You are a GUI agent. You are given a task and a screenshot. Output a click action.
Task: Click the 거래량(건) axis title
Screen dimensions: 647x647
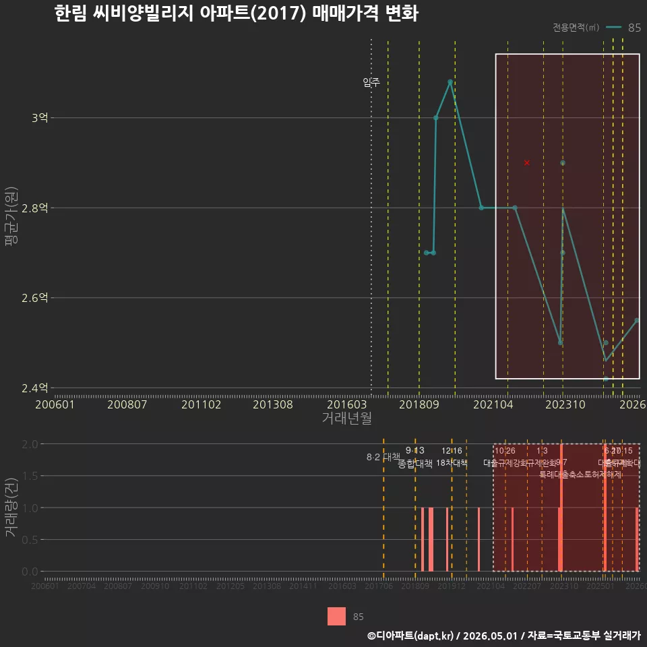coord(11,507)
